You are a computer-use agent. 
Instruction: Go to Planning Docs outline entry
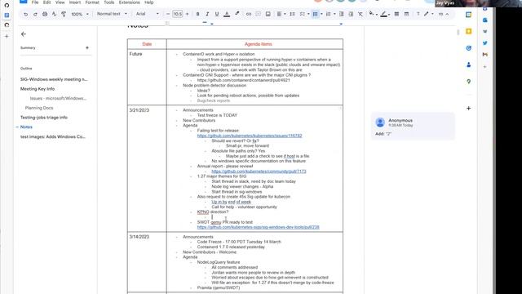pyautogui.click(x=39, y=108)
